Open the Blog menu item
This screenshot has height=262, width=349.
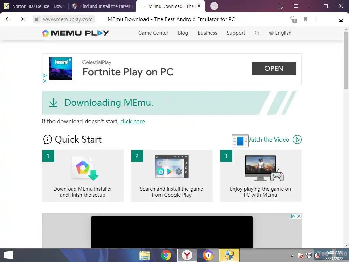tap(183, 33)
